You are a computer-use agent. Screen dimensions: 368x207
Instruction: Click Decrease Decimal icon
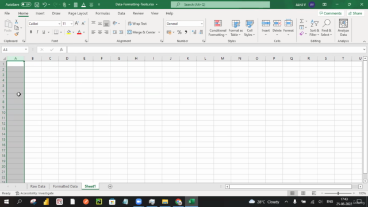tap(201, 32)
